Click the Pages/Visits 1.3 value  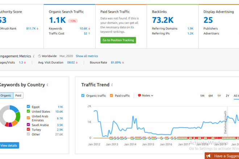pos(21,63)
